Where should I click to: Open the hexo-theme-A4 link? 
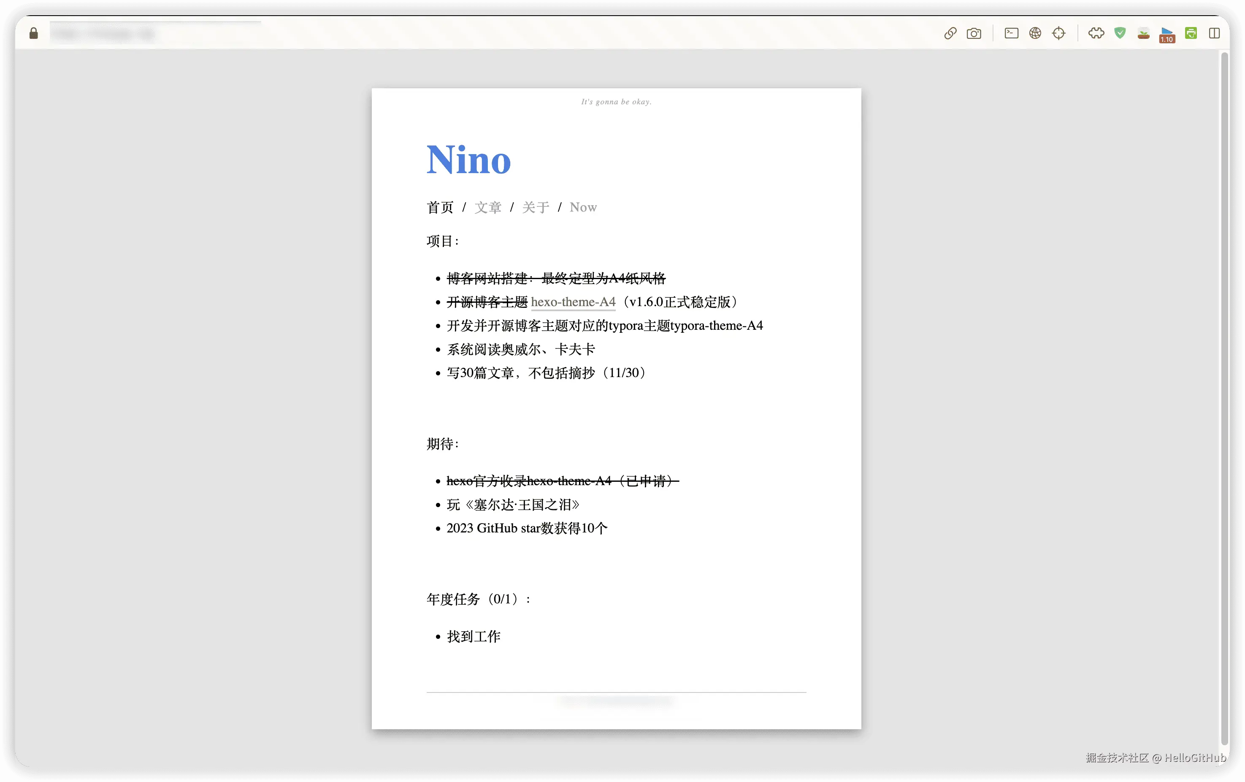[573, 302]
